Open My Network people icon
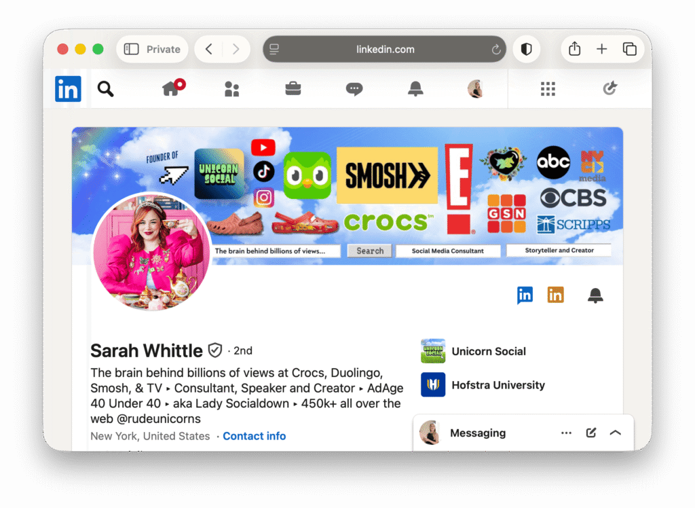 (x=232, y=89)
